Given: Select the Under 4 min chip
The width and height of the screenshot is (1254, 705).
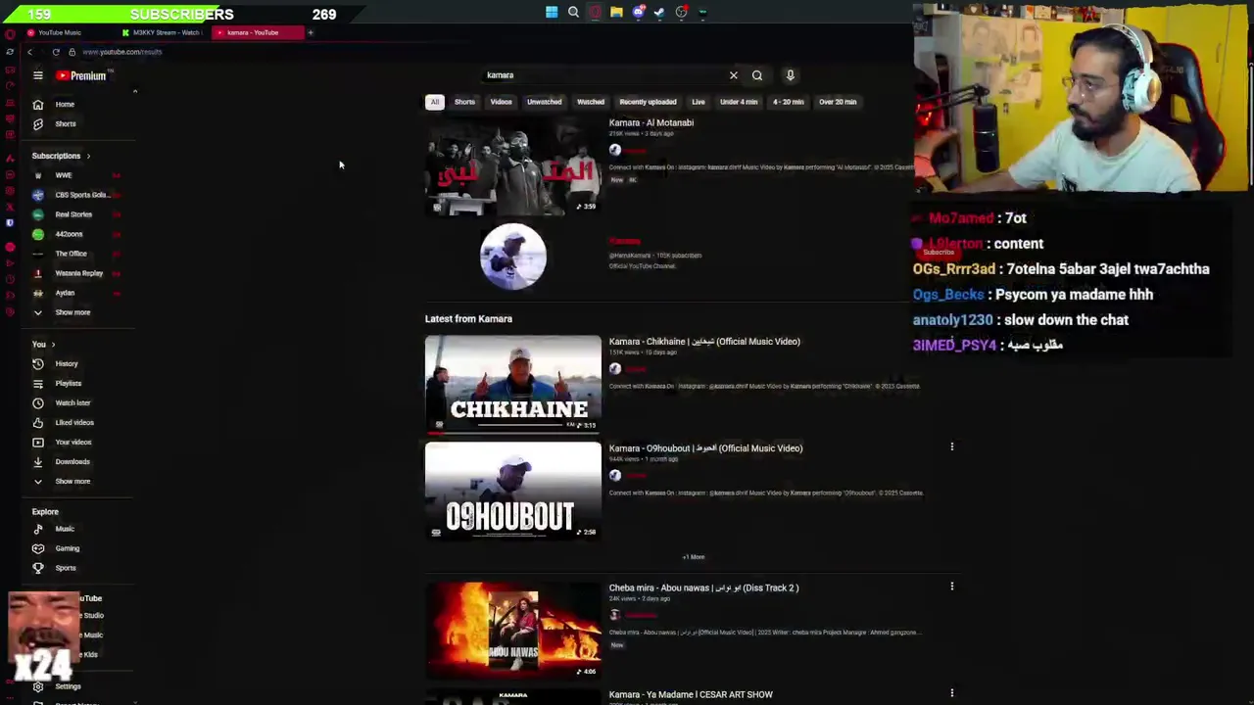Looking at the screenshot, I should point(739,102).
